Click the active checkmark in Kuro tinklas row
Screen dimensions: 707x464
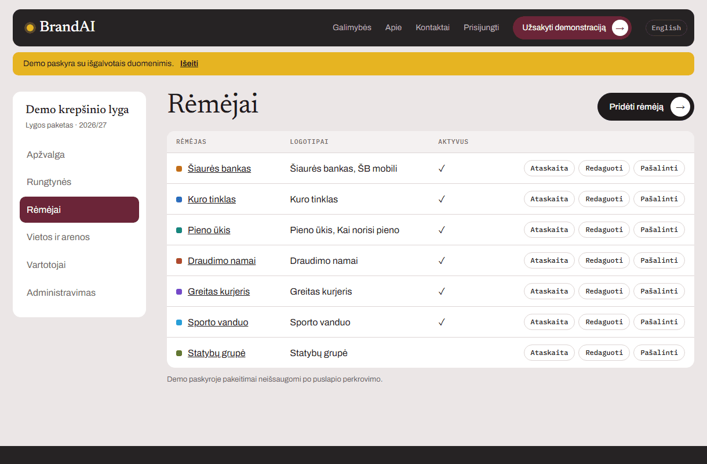tap(442, 199)
